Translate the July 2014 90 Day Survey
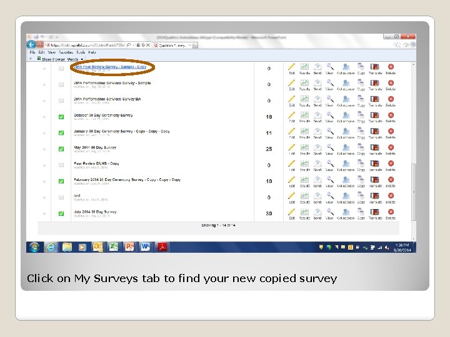450x337 pixels. (376, 214)
